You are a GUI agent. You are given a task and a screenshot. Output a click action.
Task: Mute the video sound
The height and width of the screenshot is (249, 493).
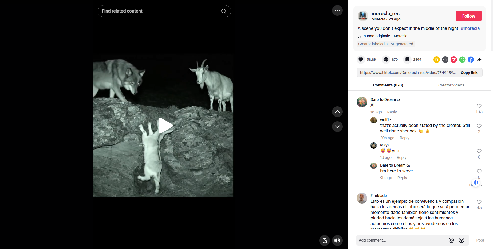pos(337,240)
